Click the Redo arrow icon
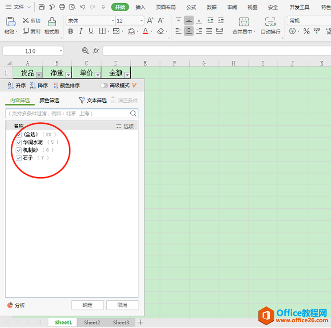331x328 pixels. coord(92,7)
